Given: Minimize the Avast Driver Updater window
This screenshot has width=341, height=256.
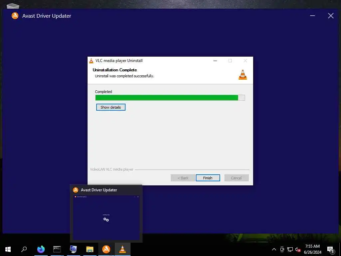Looking at the screenshot, I should [x=312, y=16].
